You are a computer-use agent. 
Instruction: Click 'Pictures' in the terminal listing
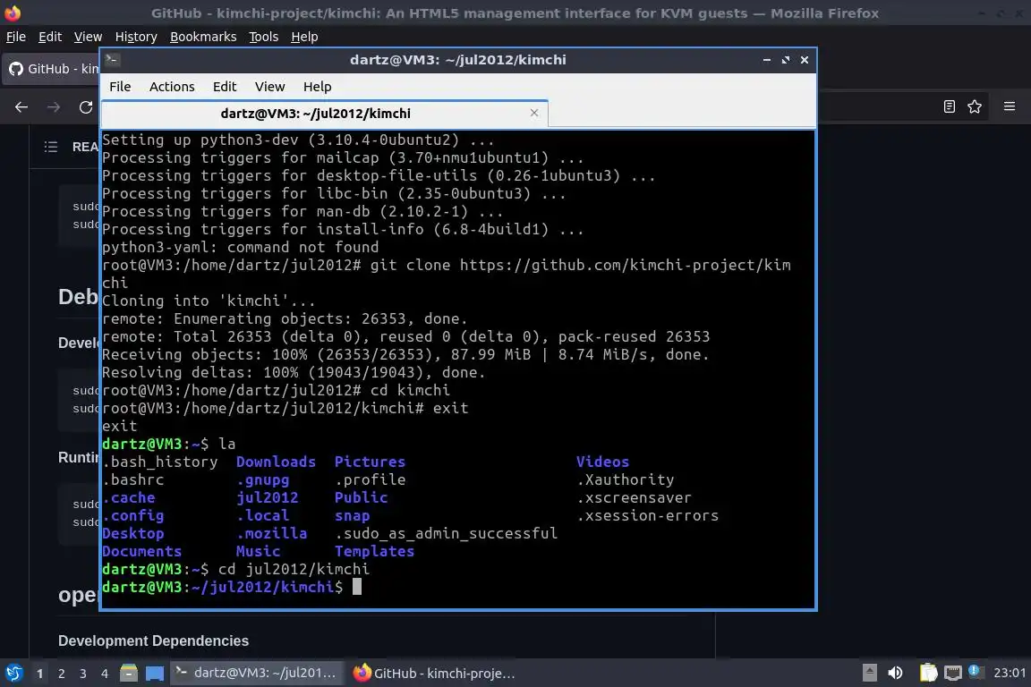[x=370, y=462]
